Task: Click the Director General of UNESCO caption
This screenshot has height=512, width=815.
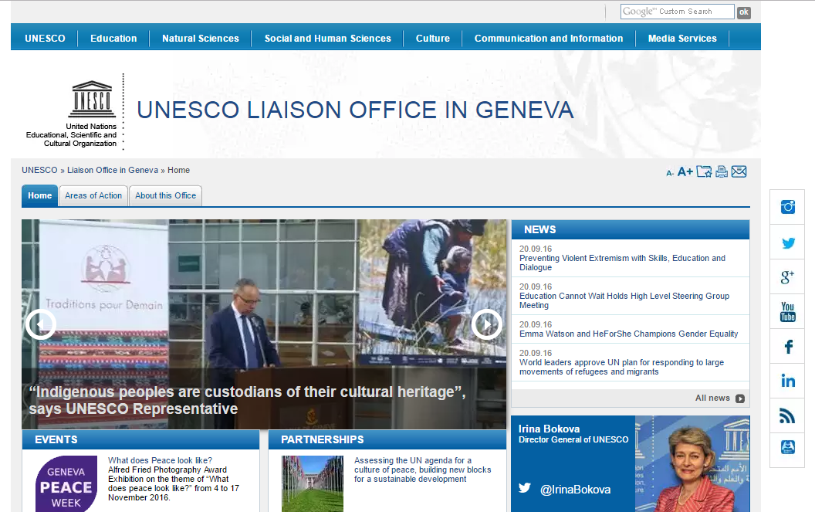Action: pos(573,439)
